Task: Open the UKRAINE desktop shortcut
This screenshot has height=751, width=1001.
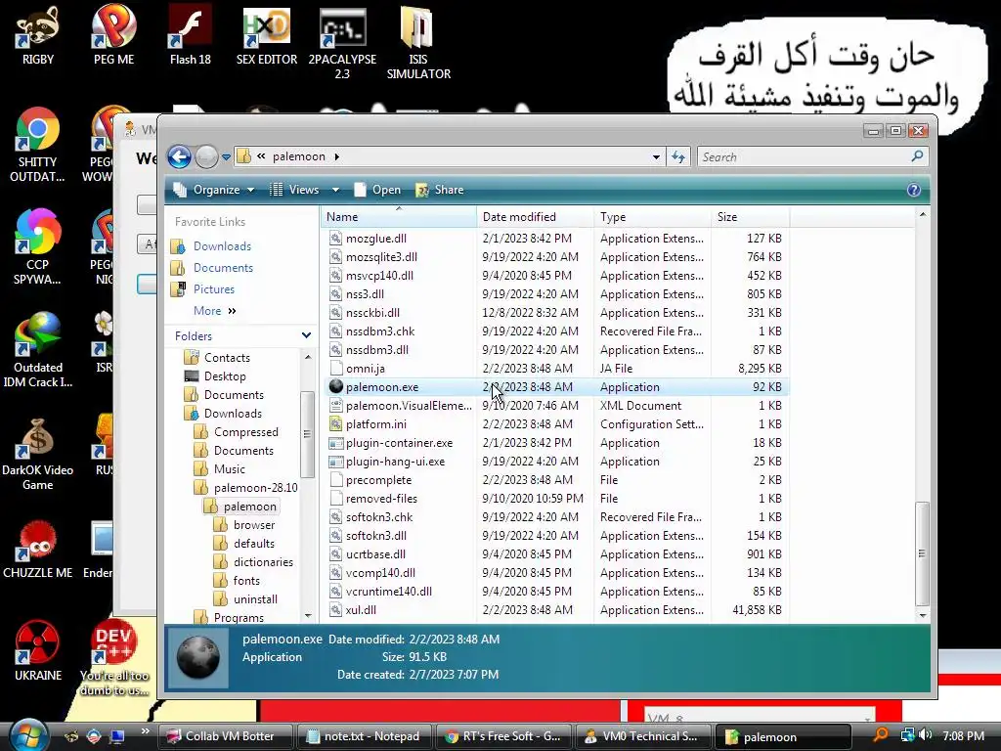Action: [x=38, y=651]
